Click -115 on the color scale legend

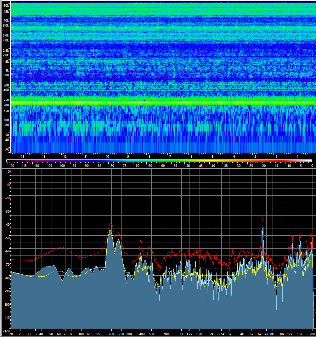23,166
